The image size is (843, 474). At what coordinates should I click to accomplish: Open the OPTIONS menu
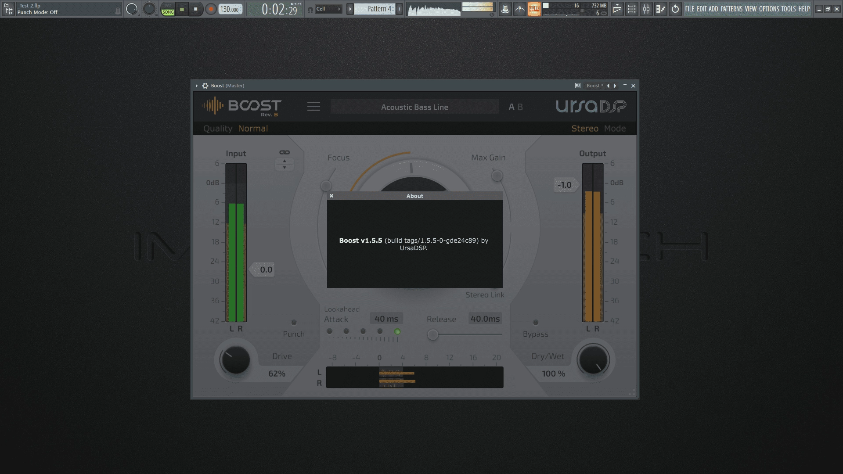point(769,9)
